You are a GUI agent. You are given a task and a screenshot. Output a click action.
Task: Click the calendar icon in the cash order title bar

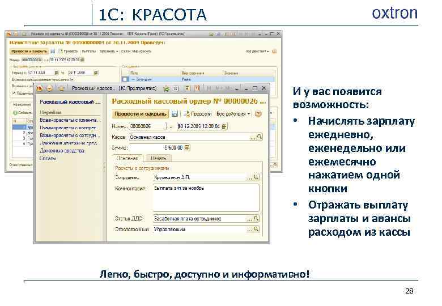(197, 88)
